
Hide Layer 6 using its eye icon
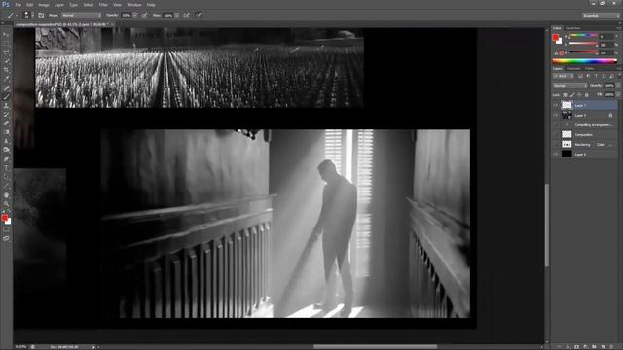click(x=556, y=154)
